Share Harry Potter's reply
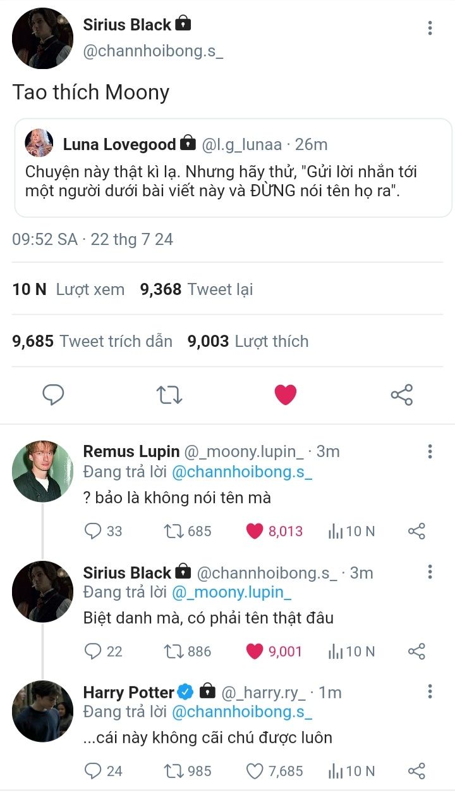Viewport: 455px width, 797px height. pyautogui.click(x=416, y=771)
